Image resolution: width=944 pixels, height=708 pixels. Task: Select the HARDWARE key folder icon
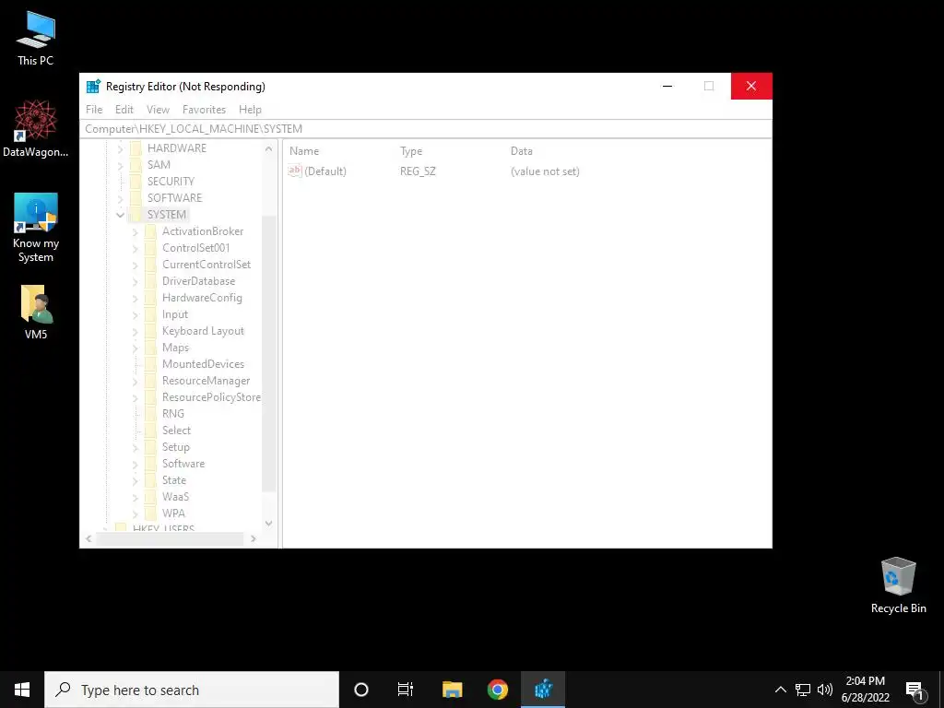pos(136,148)
